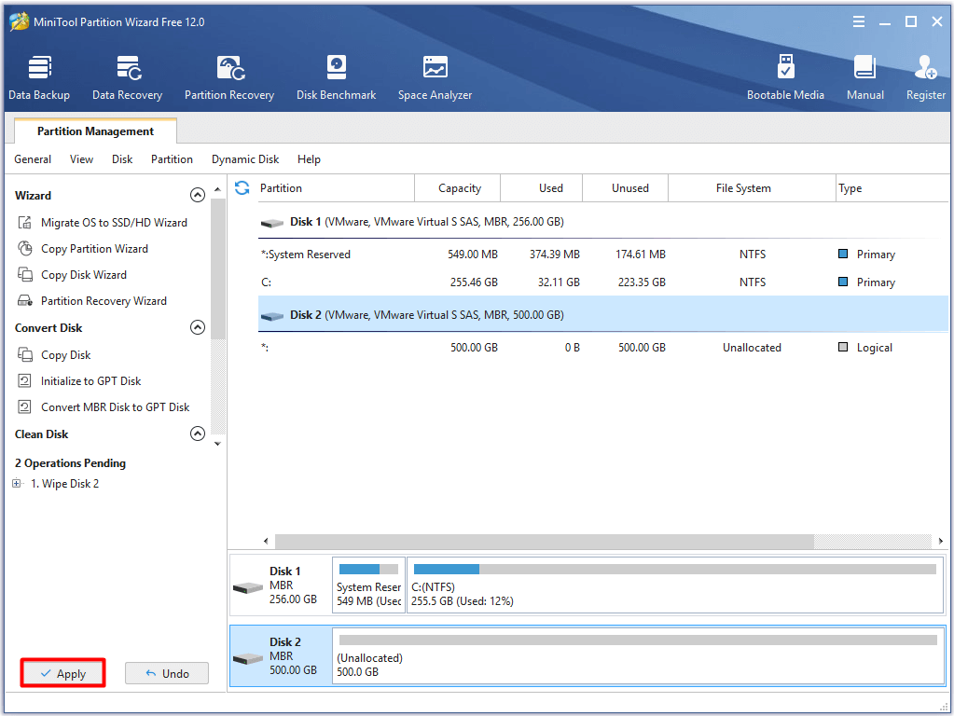Create Bootable Media

coord(785,77)
